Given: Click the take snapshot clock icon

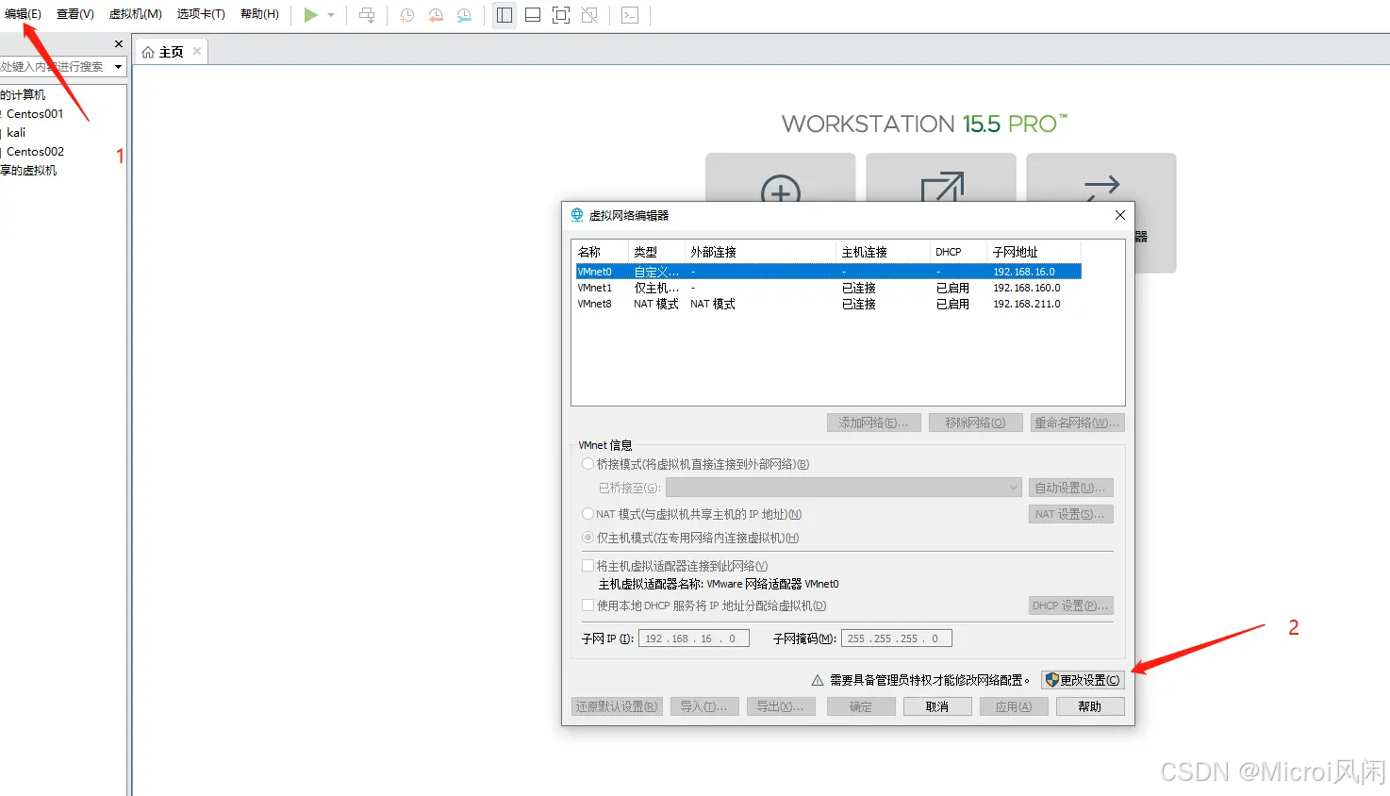Looking at the screenshot, I should pos(406,15).
